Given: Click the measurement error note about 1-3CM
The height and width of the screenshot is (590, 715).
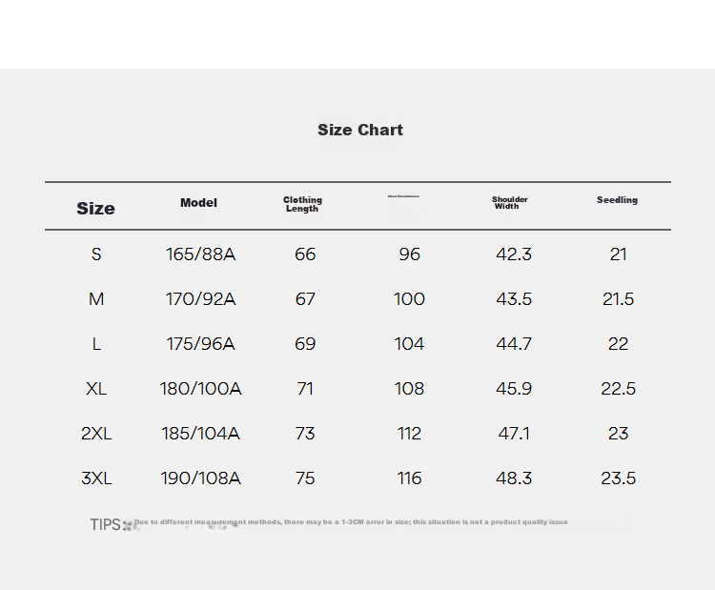Looking at the screenshot, I should pyautogui.click(x=351, y=522).
